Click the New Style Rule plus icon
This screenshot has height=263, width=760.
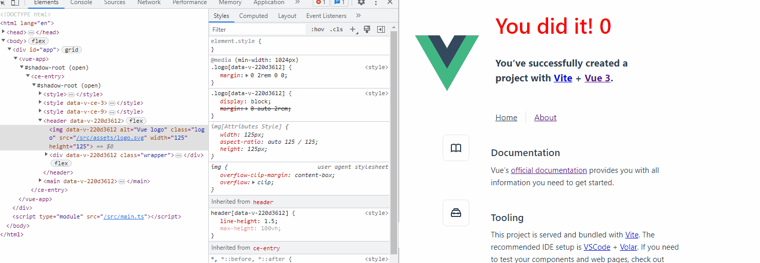[x=353, y=30]
